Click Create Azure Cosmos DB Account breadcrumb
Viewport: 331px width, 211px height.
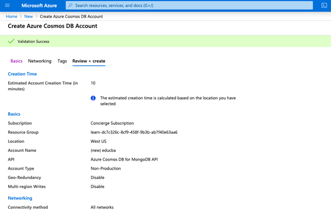(x=72, y=17)
